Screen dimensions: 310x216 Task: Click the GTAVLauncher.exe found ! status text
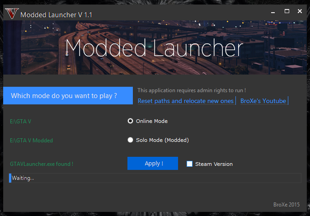42,164
